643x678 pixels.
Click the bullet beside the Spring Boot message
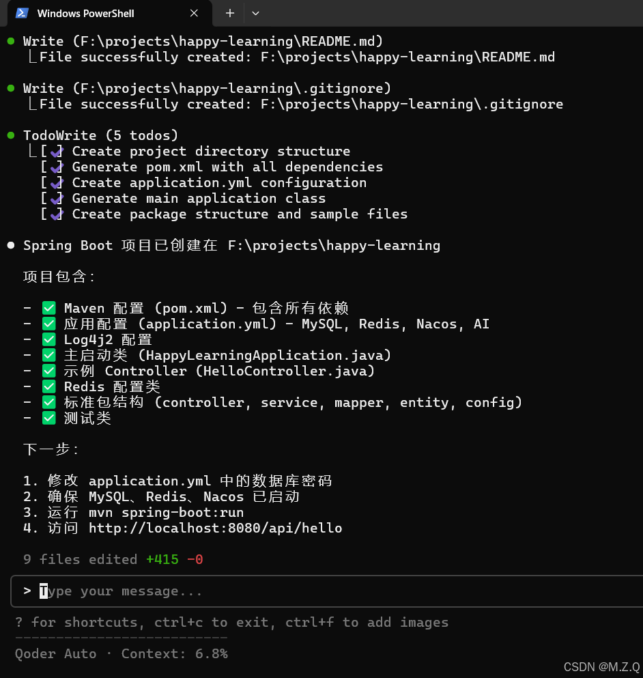pos(10,244)
